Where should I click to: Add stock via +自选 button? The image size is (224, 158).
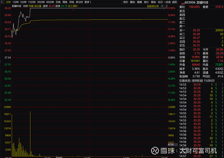167,2
